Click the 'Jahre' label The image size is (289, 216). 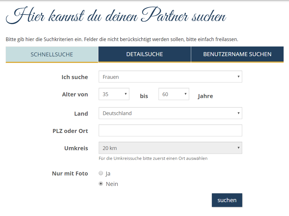[x=205, y=96]
